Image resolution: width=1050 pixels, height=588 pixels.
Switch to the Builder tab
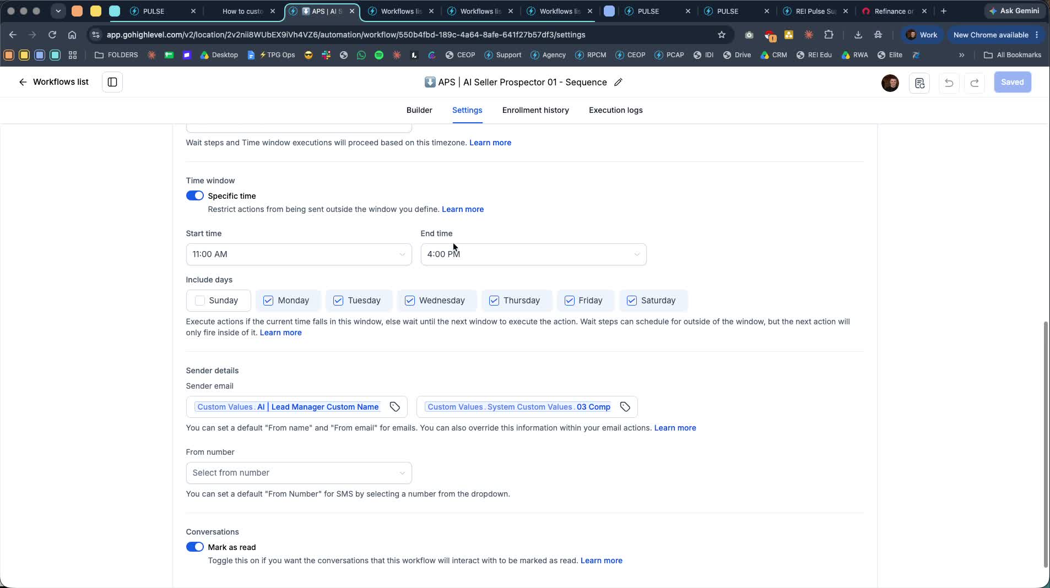419,110
